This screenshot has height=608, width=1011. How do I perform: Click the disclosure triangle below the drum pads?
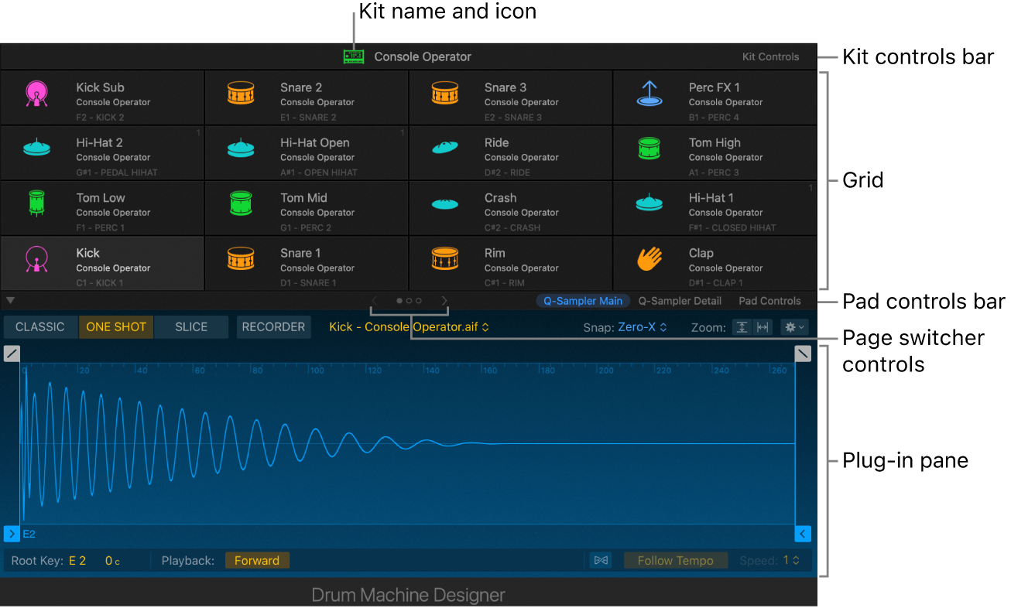pos(10,300)
